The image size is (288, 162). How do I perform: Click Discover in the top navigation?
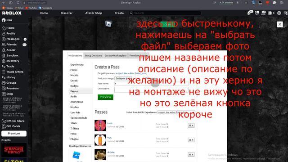[67, 13]
